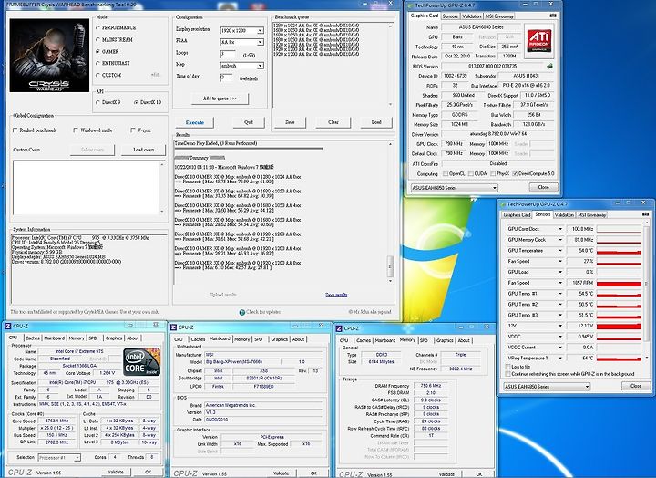Click the Benchmark queue list scrollbar

click(x=391, y=65)
